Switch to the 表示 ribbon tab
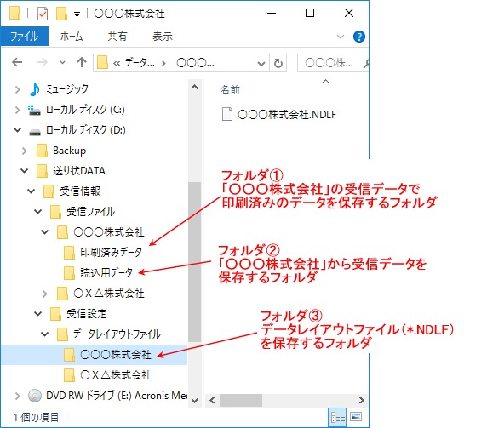The height and width of the screenshot is (428, 487). coord(162,37)
